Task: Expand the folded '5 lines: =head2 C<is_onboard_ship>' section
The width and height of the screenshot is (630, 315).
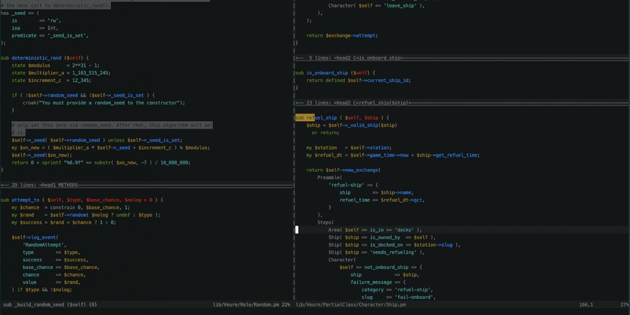Action: pyautogui.click(x=462, y=58)
